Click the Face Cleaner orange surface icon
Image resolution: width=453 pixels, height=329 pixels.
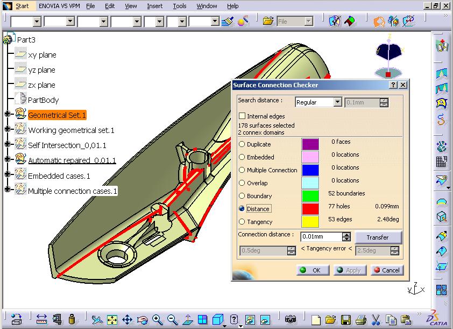(379, 22)
